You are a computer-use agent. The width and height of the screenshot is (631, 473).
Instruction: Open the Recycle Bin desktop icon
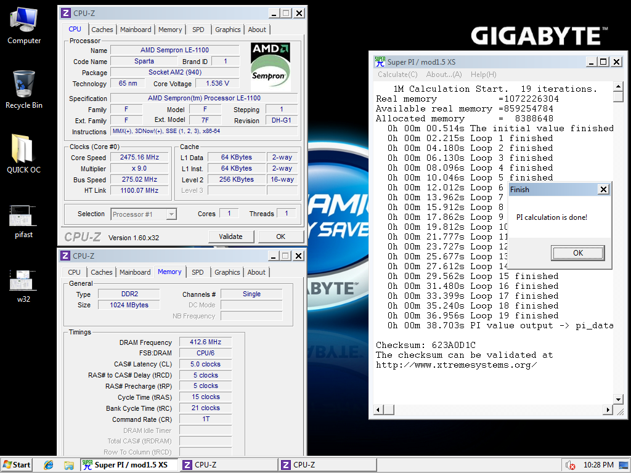[x=24, y=89]
